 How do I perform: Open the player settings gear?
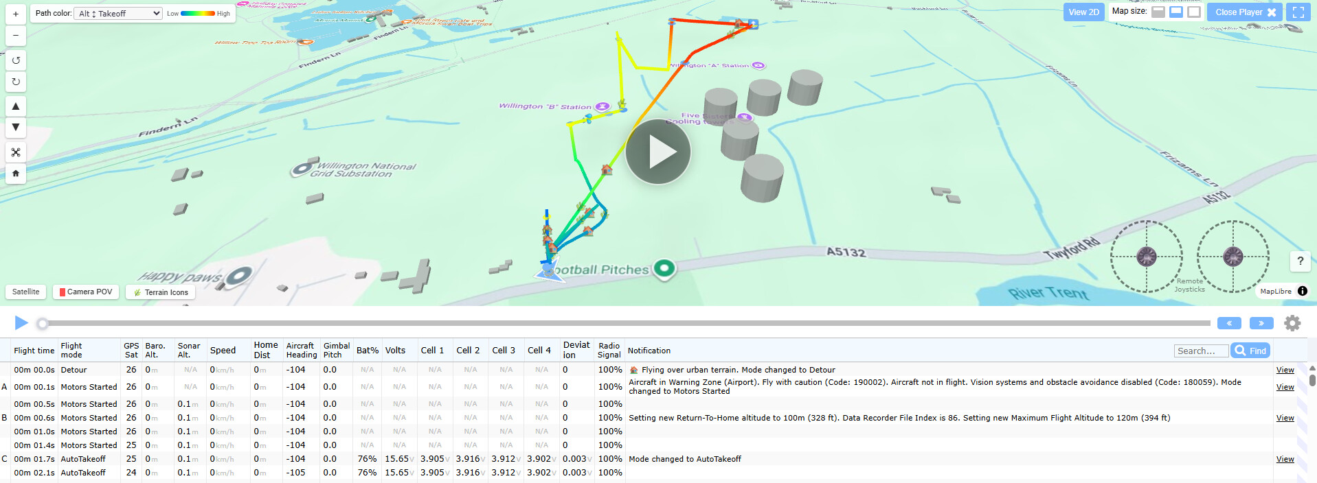[1292, 323]
